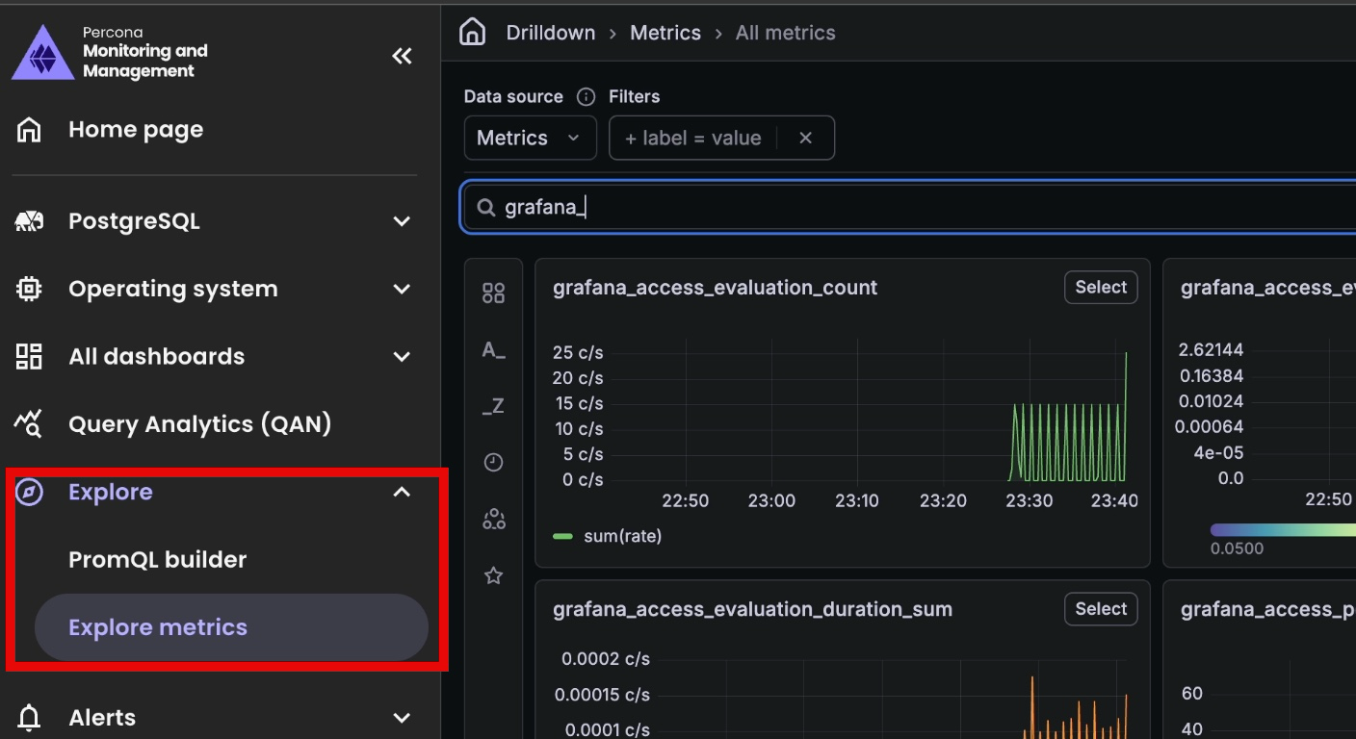Viewport: 1356px width, 739px height.
Task: Click the 25 c/s axis label
Action: pos(578,352)
